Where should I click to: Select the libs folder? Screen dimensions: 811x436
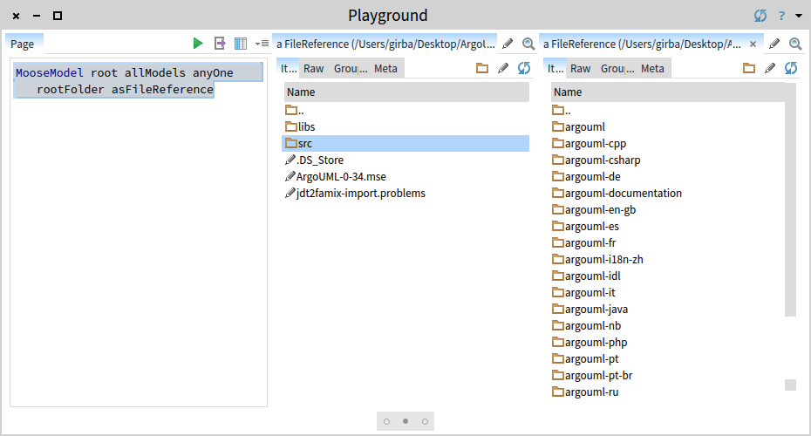[405, 126]
